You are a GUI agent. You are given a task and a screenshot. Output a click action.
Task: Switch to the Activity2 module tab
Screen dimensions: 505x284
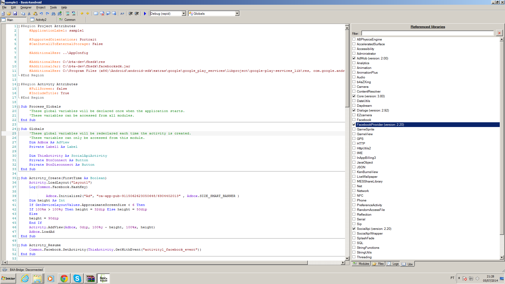pyautogui.click(x=41, y=20)
